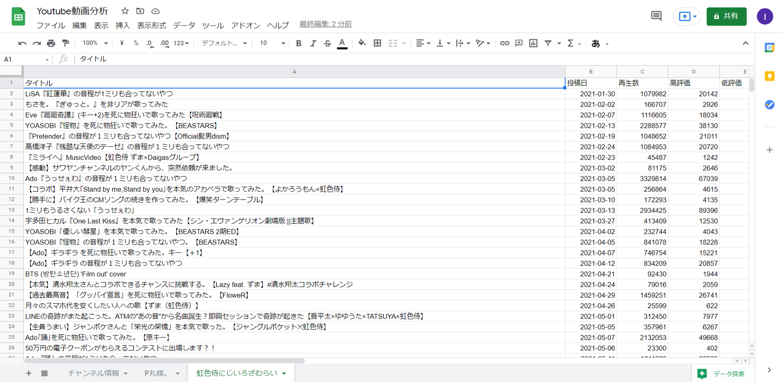Redo the last undone action
The height and width of the screenshot is (382, 783).
coord(37,43)
